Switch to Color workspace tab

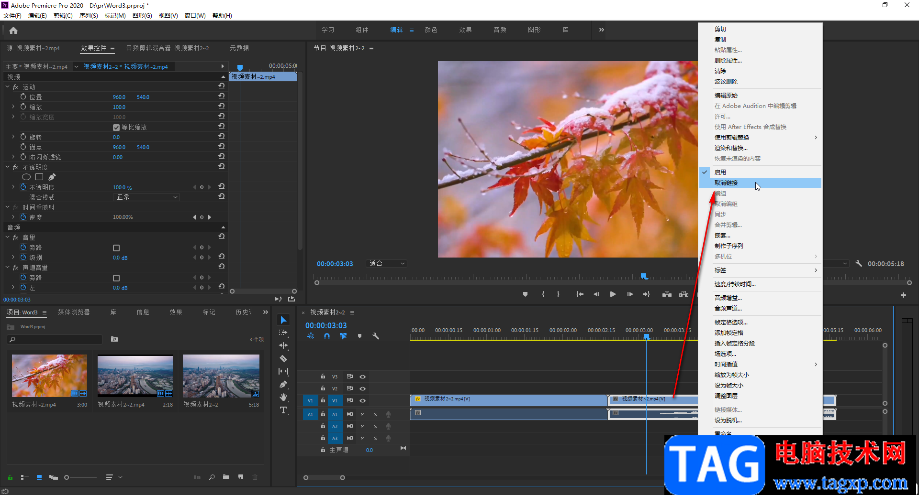(x=431, y=30)
